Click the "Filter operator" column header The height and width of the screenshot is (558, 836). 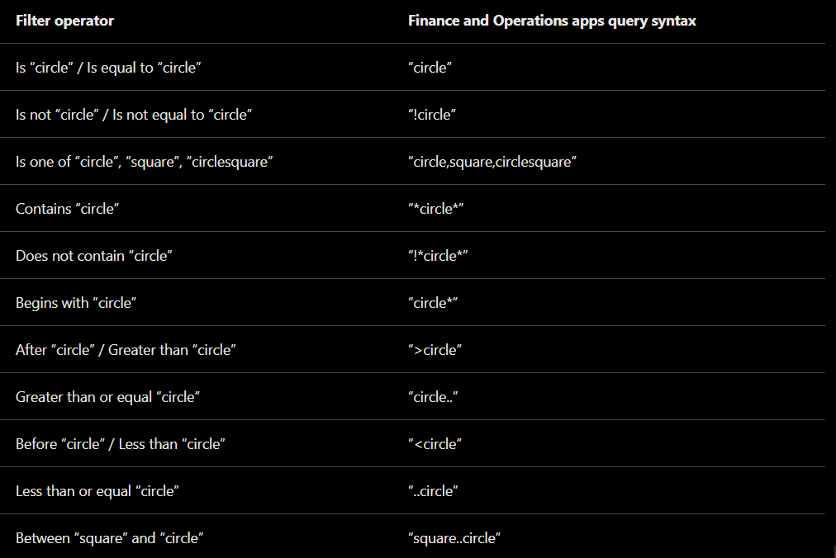pyautogui.click(x=64, y=21)
